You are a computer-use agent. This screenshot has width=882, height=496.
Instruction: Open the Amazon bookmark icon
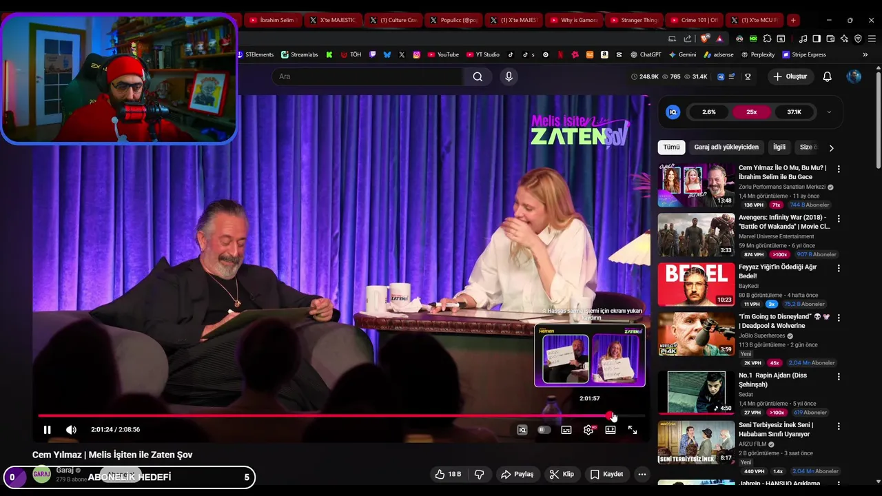pos(604,54)
